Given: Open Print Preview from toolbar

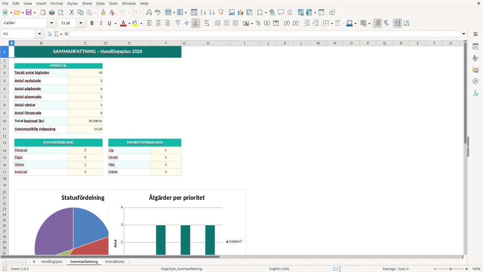Looking at the screenshot, I should tap(61, 12).
